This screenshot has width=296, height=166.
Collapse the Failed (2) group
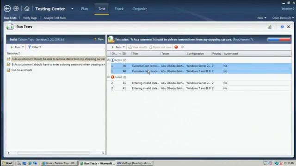tap(108, 77)
